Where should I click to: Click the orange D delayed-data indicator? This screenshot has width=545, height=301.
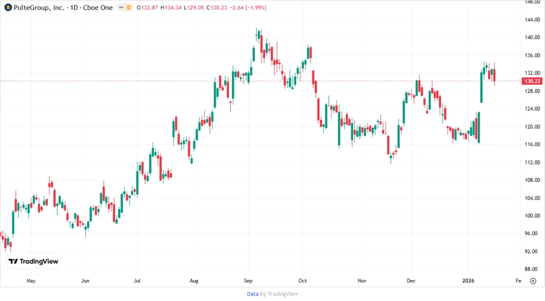(x=129, y=7)
